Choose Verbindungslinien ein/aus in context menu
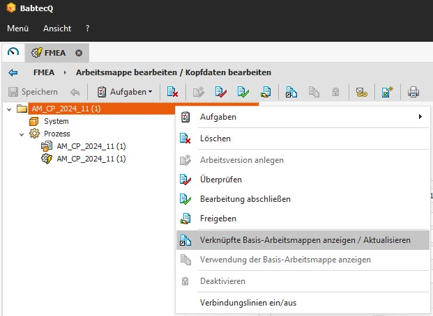 pos(303,303)
